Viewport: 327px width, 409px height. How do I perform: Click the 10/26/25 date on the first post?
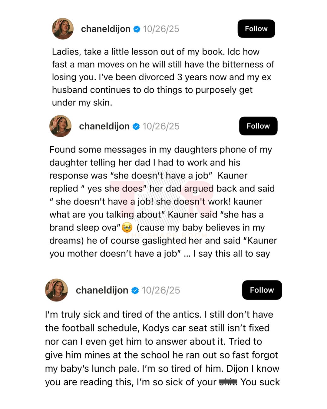[161, 29]
